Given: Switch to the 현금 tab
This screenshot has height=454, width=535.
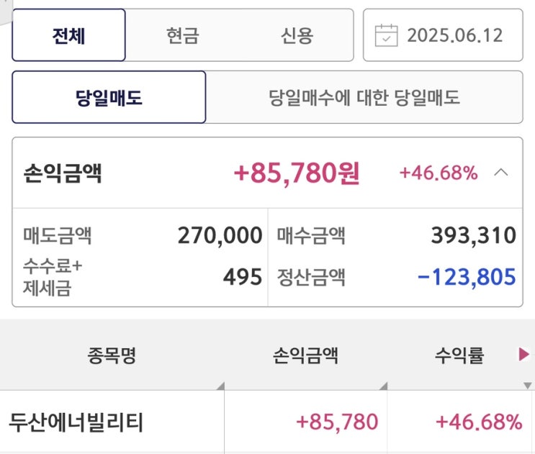Looking at the screenshot, I should point(182,35).
